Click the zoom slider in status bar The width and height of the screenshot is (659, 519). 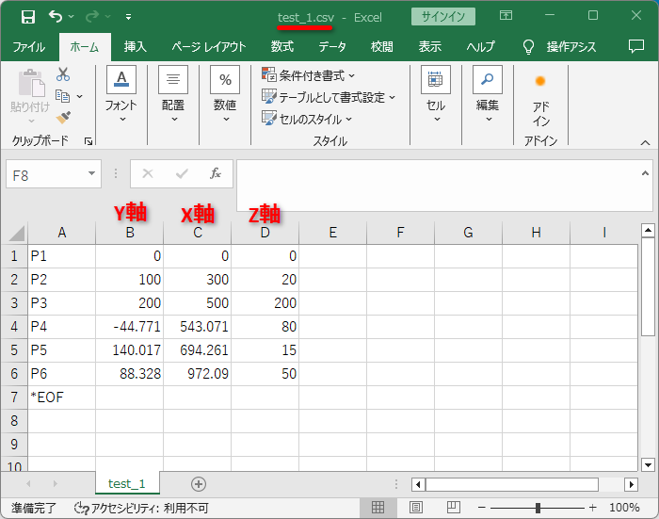point(538,508)
